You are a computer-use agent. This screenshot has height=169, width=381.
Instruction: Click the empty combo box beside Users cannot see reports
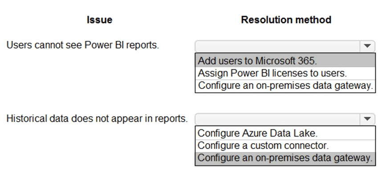pos(285,46)
